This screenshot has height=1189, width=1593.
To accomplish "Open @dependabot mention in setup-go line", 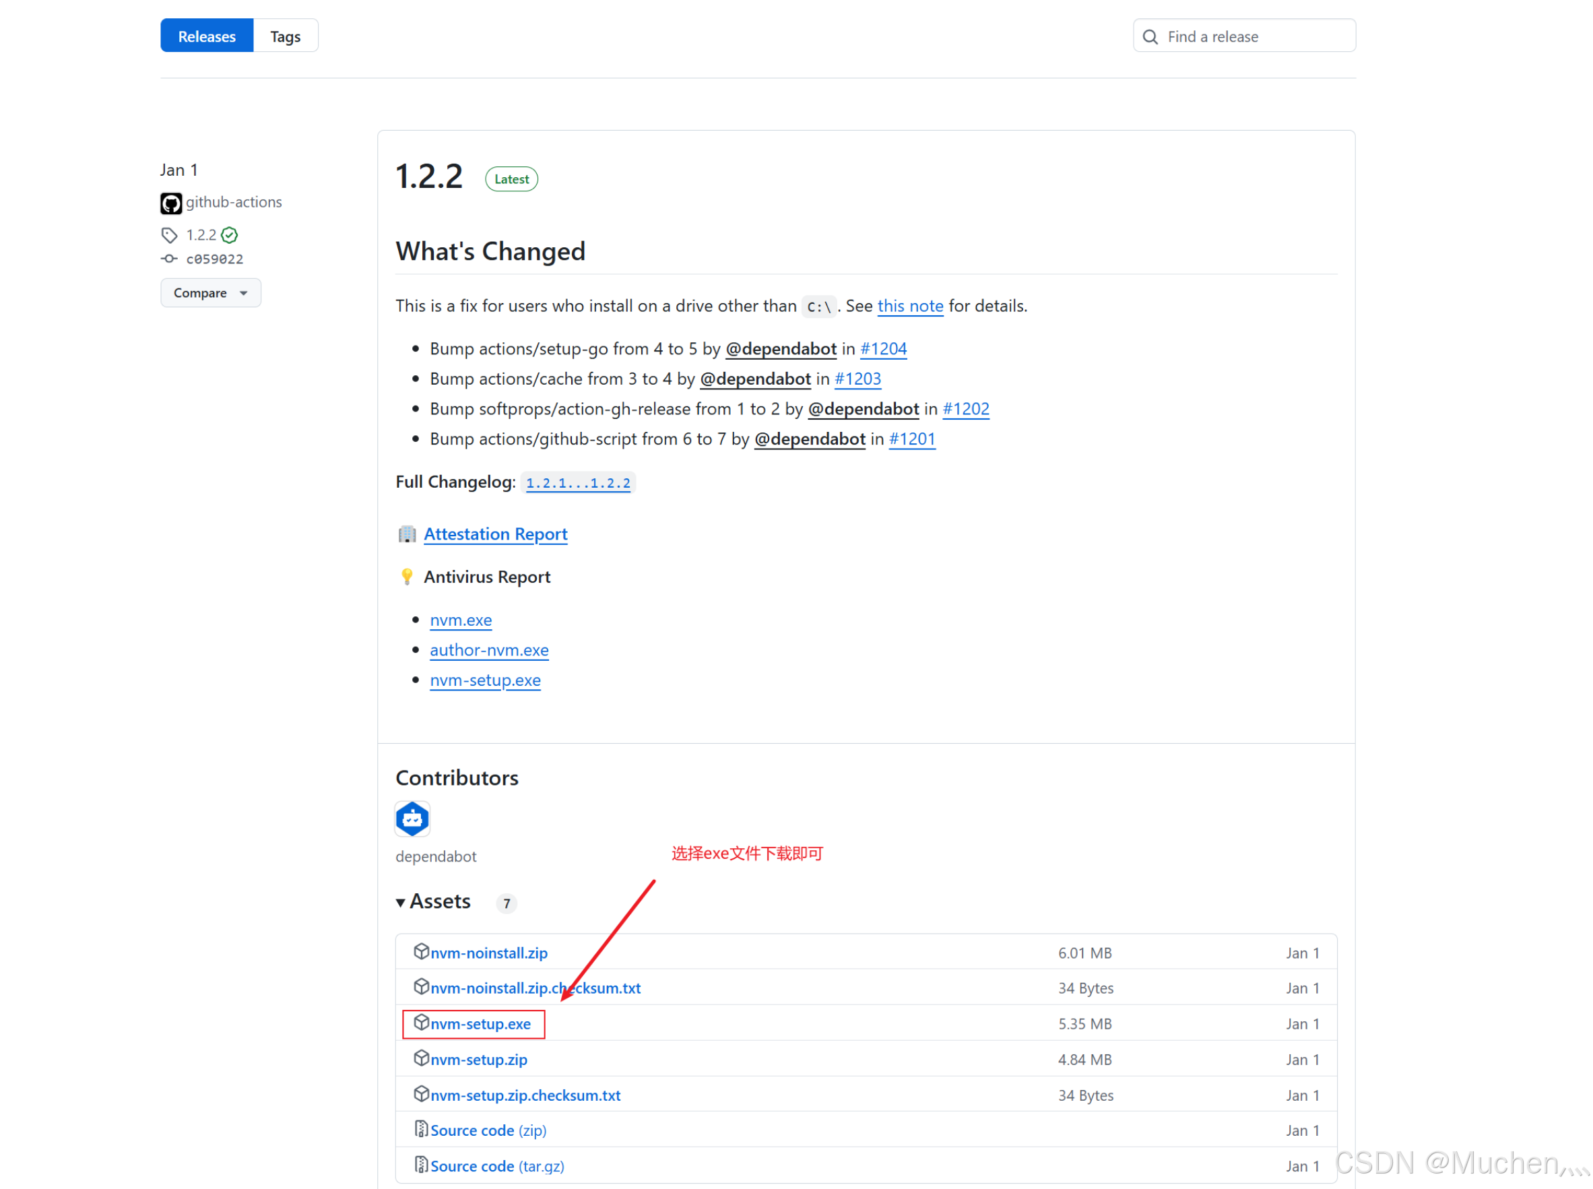I will [781, 349].
